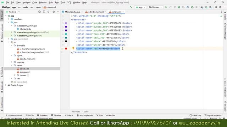Open editor tabs three-dot menu
The width and height of the screenshot is (227, 127).
coord(221,12)
